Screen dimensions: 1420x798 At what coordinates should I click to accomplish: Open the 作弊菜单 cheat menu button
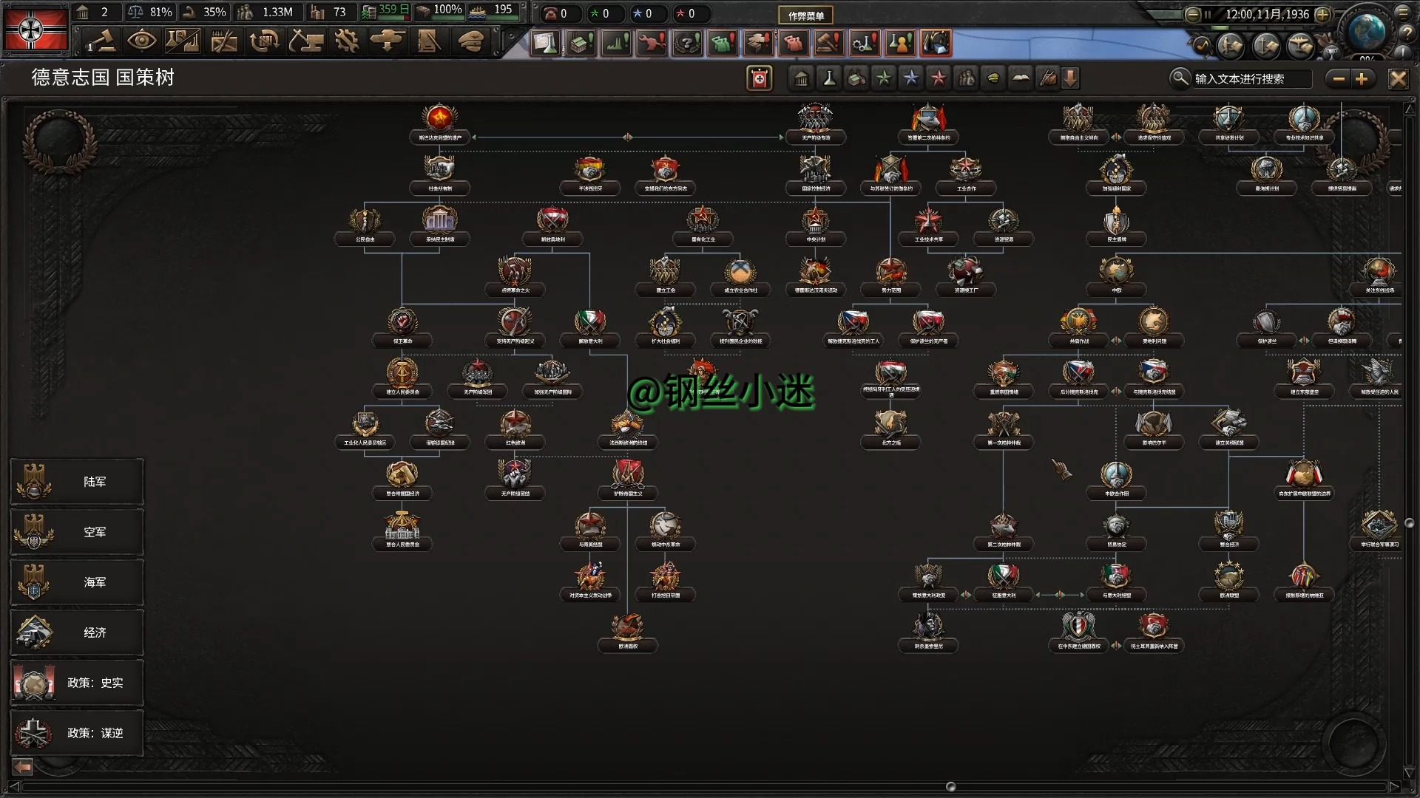[x=805, y=15]
